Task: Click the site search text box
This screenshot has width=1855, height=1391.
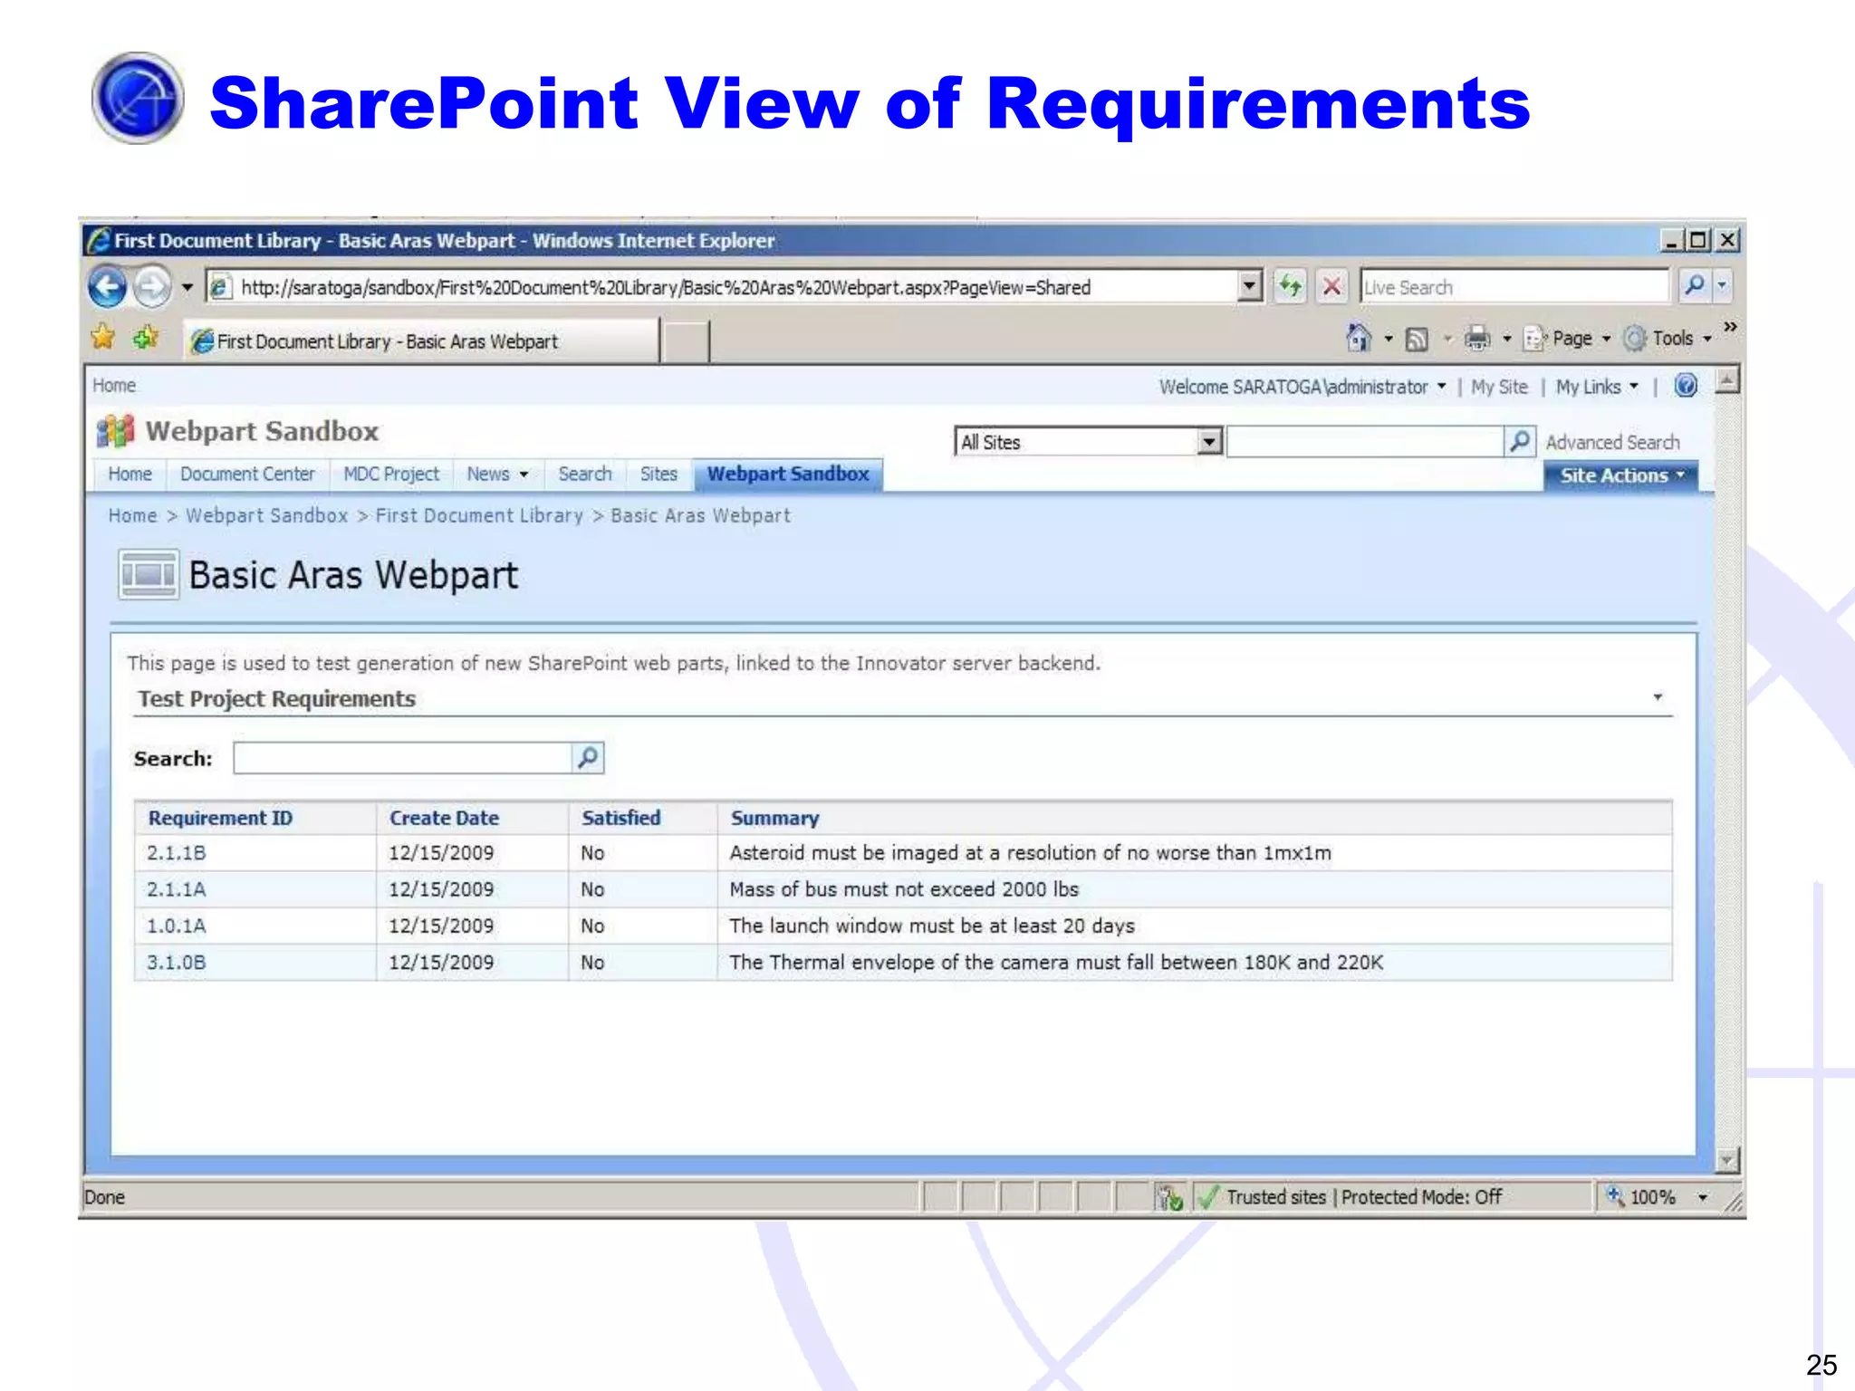Action: coord(1365,442)
